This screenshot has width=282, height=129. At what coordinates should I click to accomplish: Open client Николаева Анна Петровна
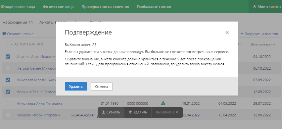39,103
